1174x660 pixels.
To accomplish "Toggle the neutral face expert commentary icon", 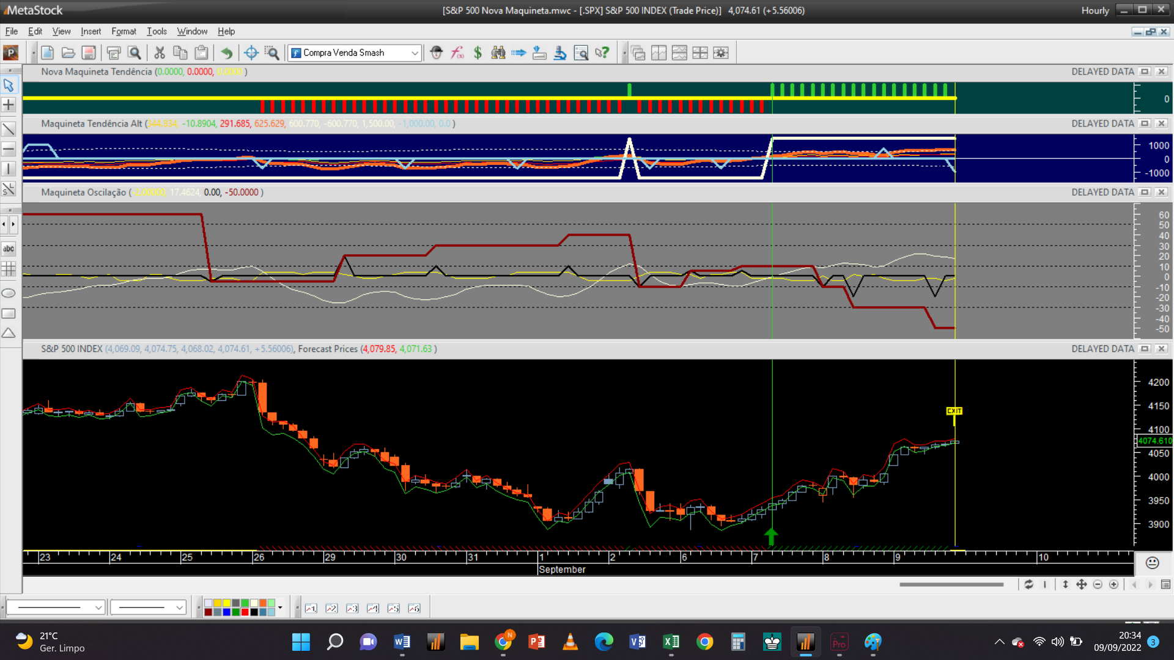I will 1152,563.
